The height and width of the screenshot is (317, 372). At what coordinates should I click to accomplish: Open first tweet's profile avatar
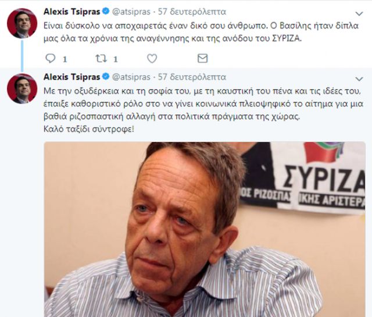point(22,23)
